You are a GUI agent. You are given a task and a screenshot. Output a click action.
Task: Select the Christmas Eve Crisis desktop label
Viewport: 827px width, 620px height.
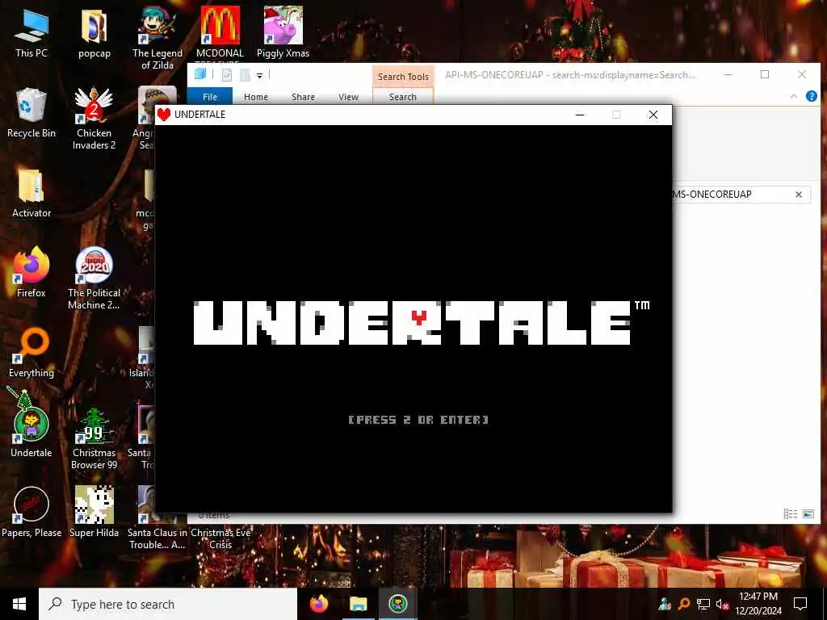tap(220, 538)
